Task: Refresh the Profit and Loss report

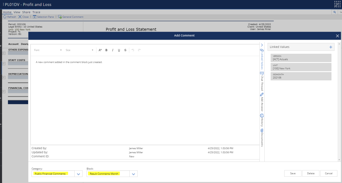Action: (x=9, y=17)
